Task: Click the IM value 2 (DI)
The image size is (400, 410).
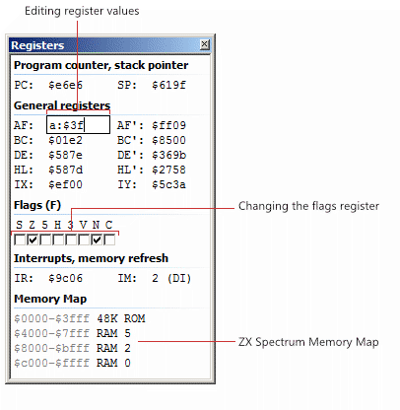Action: 171,279
